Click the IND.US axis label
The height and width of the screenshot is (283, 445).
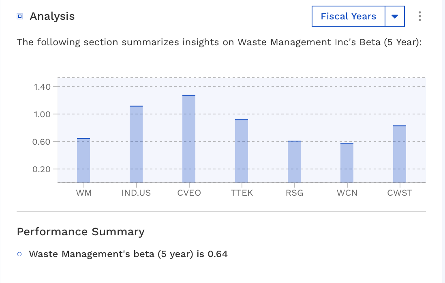click(x=136, y=193)
